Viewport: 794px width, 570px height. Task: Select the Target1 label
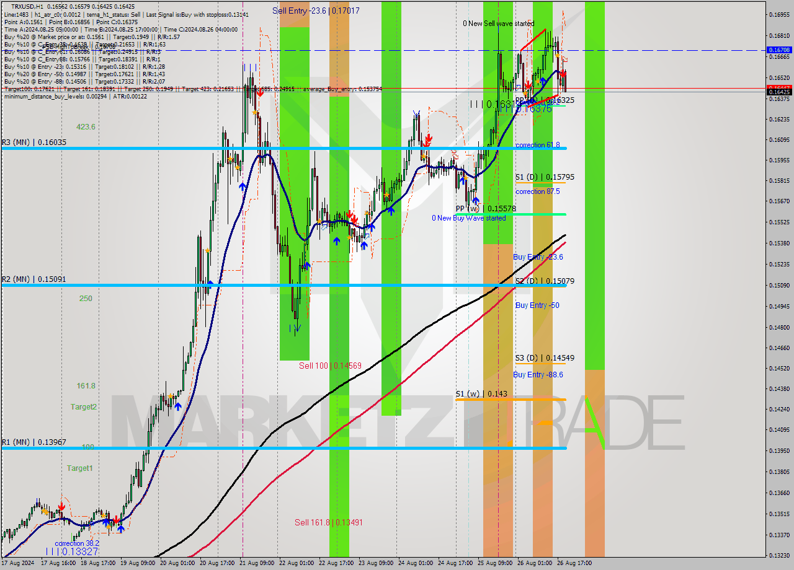(x=80, y=468)
